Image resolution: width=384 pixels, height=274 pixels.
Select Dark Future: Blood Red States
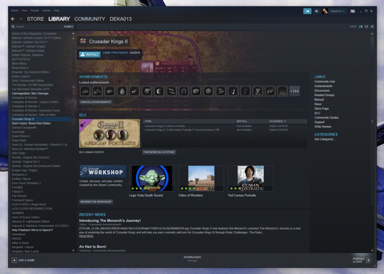coord(31,123)
